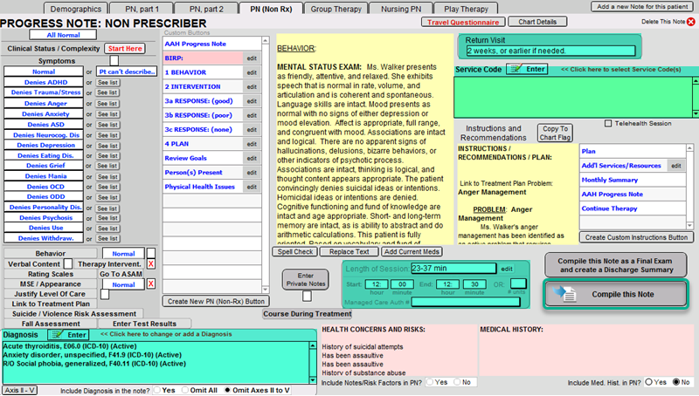Select Monthly Summary instruction
This screenshot has width=699, height=396.
click(633, 180)
